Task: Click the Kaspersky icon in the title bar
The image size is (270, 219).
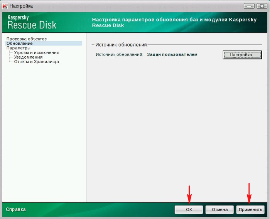Action: pyautogui.click(x=5, y=6)
